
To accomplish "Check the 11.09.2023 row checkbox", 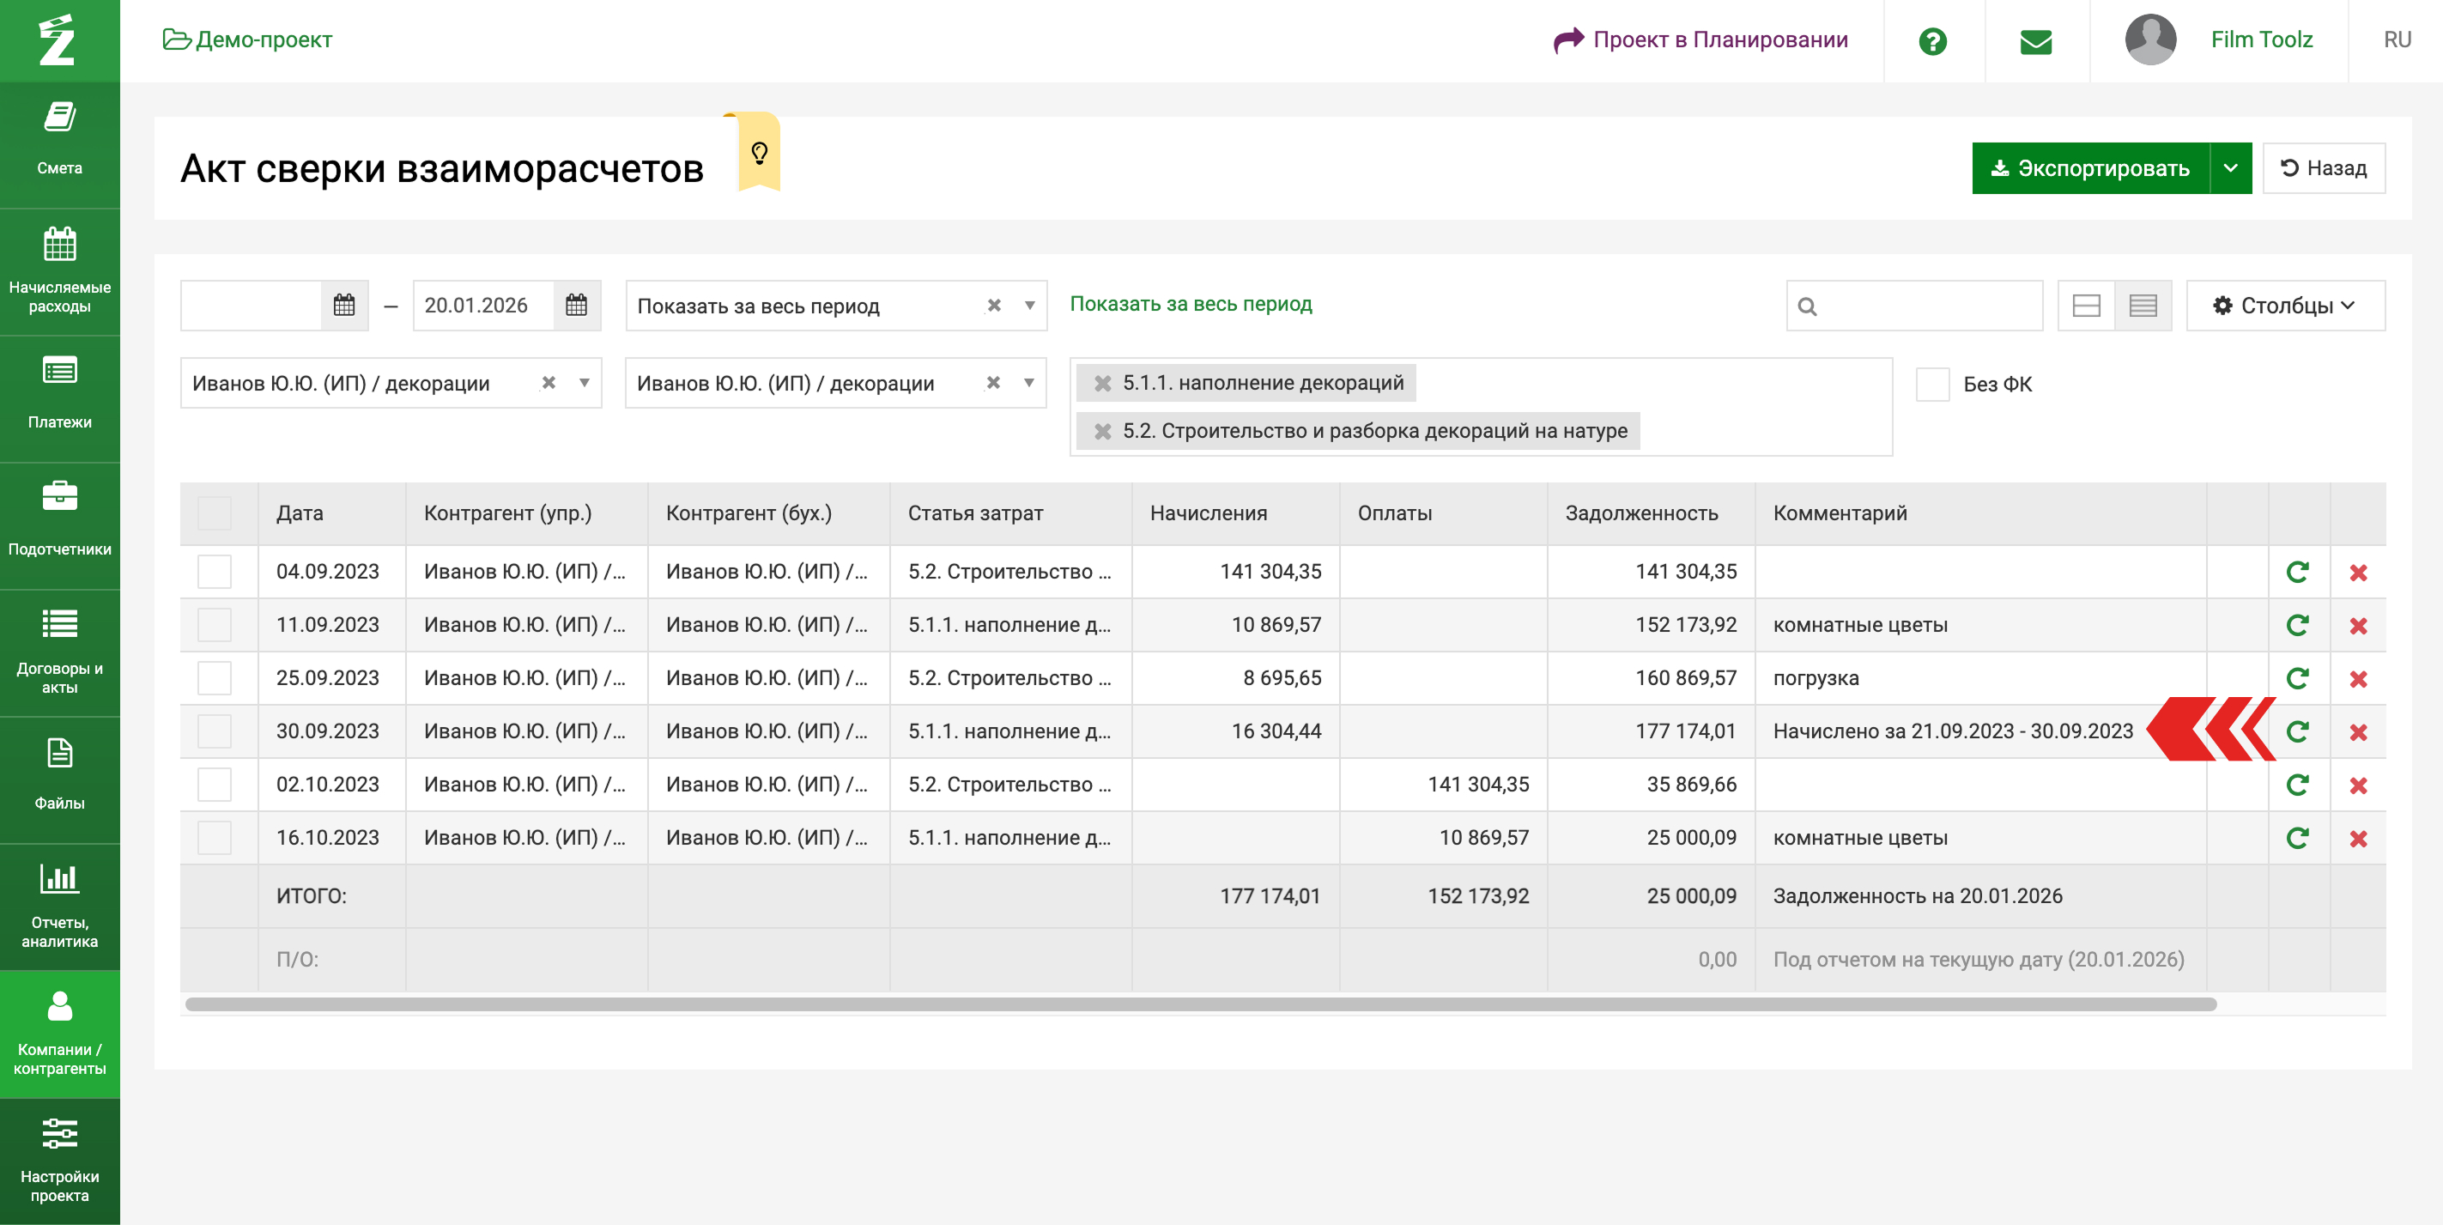I will pos(215,625).
